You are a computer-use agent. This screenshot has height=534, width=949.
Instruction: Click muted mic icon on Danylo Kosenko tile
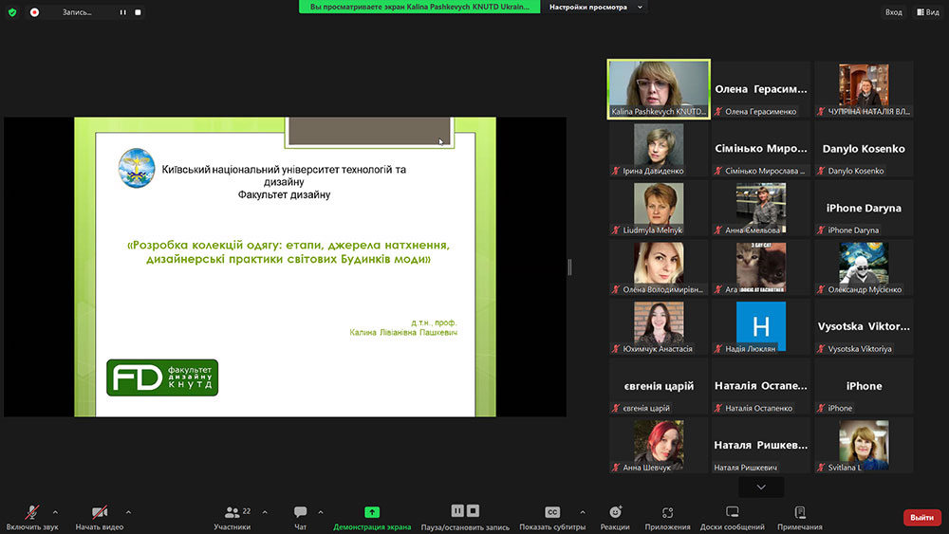tap(821, 171)
